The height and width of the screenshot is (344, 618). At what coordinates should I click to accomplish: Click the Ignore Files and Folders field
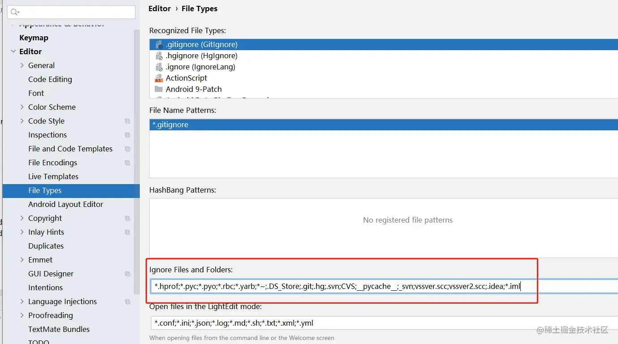(x=385, y=286)
